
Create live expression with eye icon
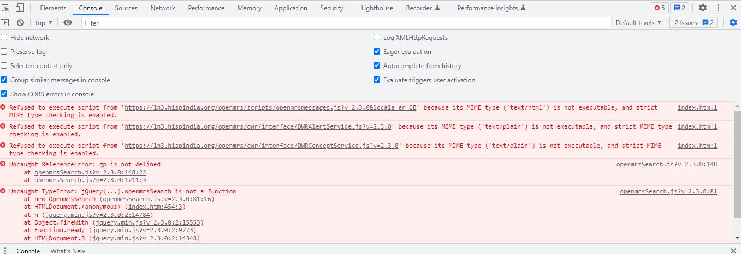[x=68, y=22]
